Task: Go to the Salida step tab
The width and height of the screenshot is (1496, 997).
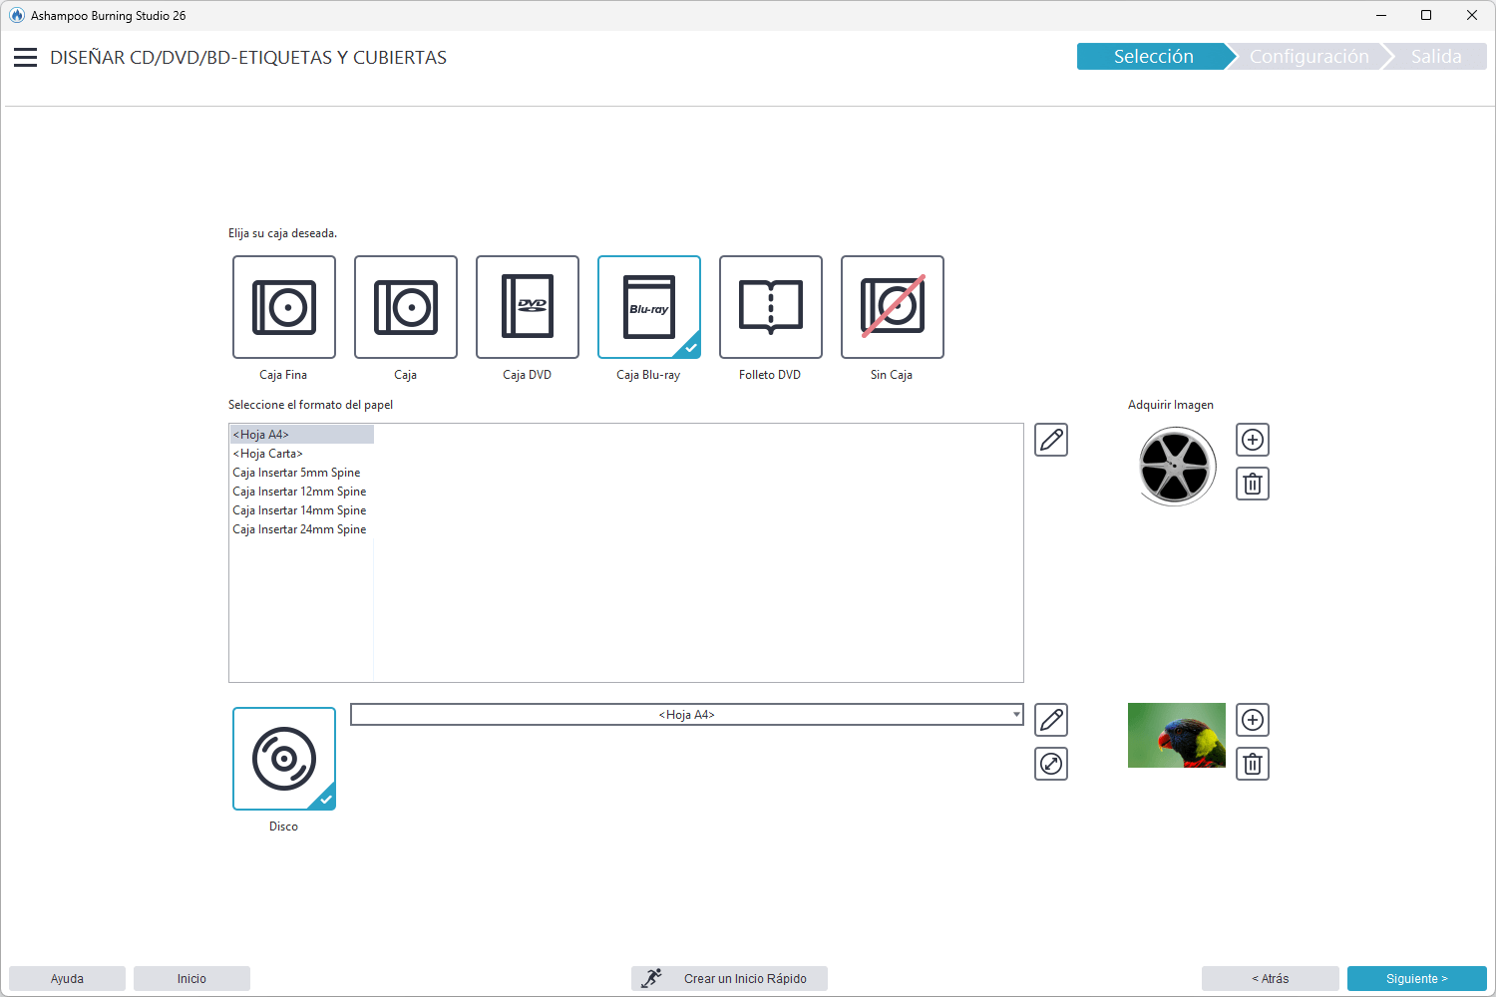Action: (x=1436, y=57)
